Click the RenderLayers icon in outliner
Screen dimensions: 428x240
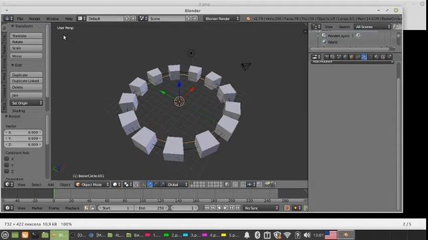coord(324,35)
